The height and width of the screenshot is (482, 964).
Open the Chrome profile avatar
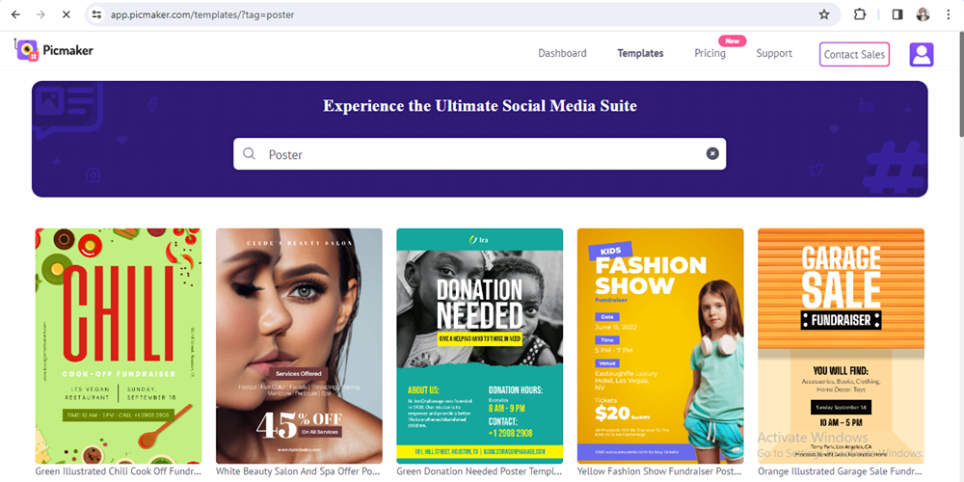click(923, 14)
